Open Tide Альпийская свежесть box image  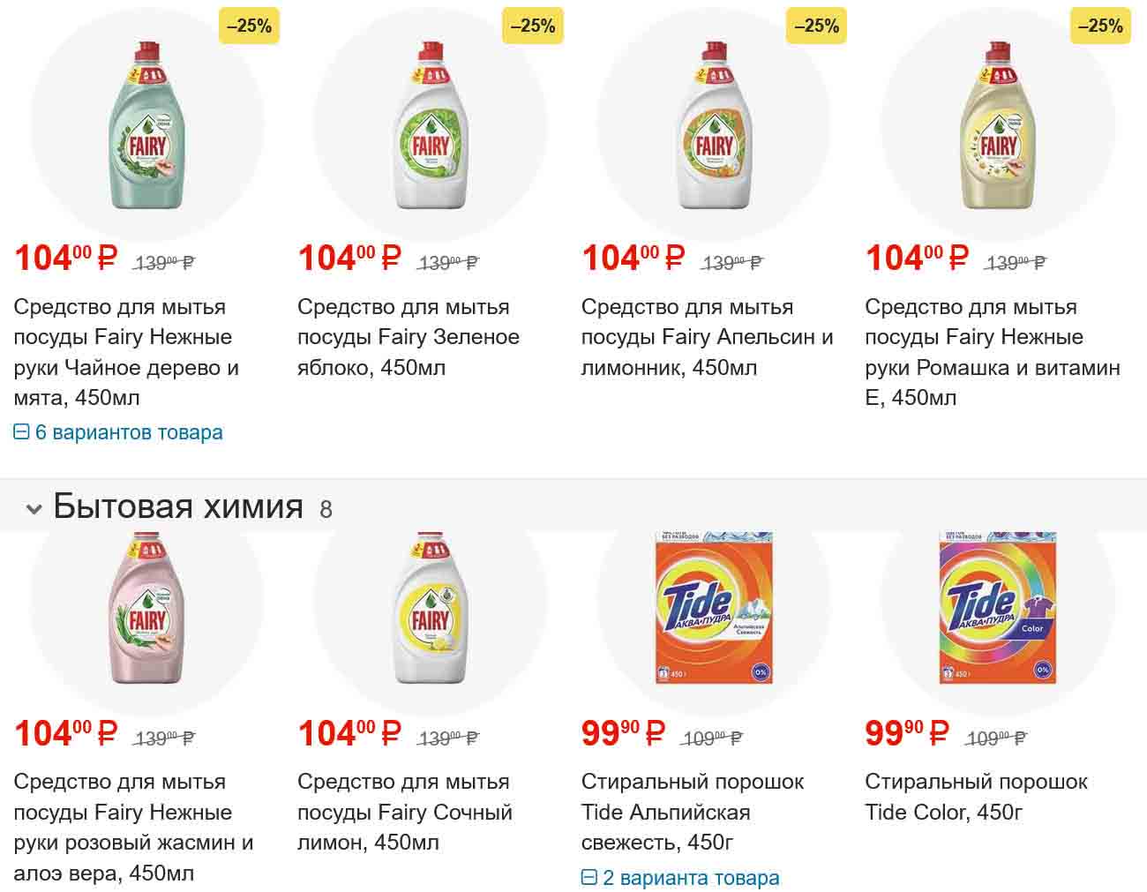point(714,608)
